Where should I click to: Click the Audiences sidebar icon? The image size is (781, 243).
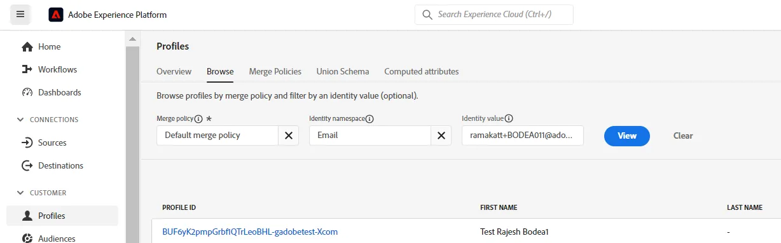click(x=27, y=239)
